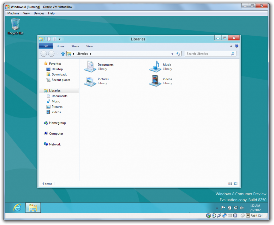Switch to details view in status bar

click(x=230, y=184)
